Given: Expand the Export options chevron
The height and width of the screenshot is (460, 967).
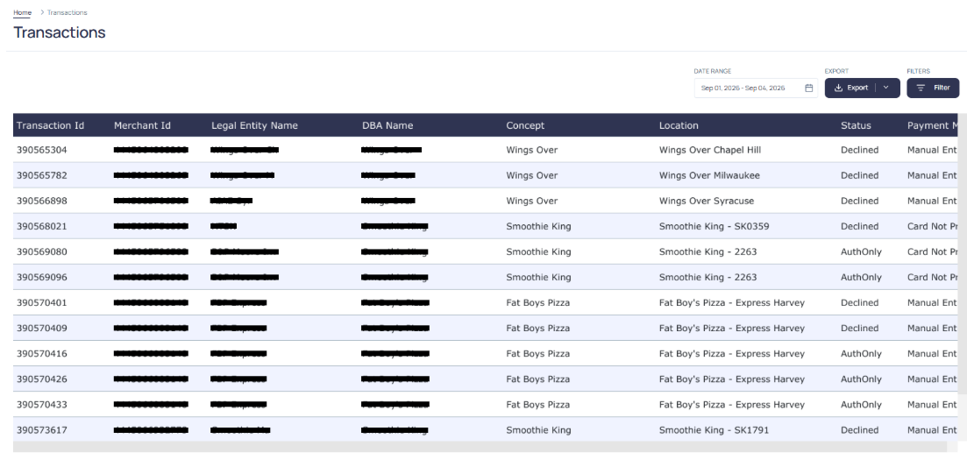Looking at the screenshot, I should (886, 88).
